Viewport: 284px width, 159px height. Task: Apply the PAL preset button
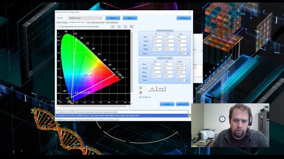(x=153, y=89)
